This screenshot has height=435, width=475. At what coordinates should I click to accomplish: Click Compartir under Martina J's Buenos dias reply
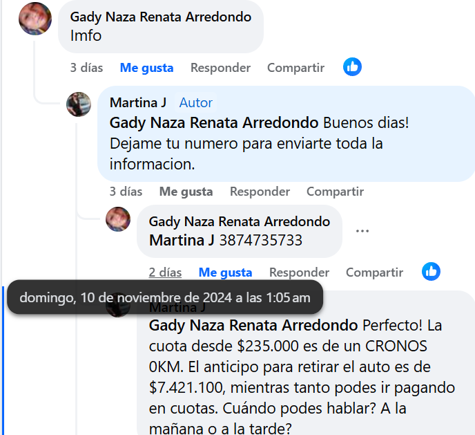336,192
